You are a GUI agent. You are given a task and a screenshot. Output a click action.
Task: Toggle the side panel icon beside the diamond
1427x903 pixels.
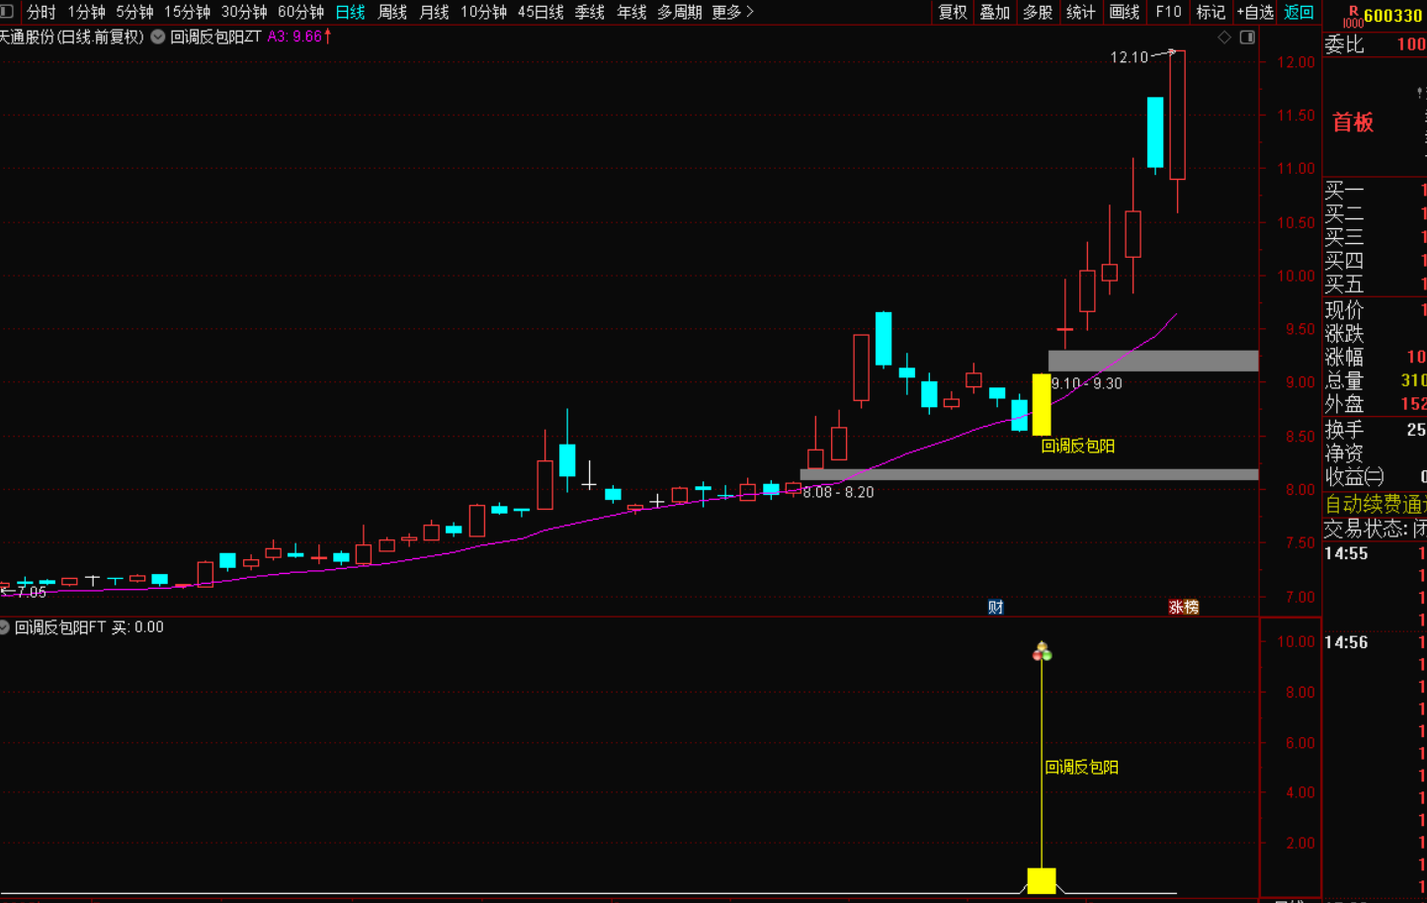pos(1247,38)
